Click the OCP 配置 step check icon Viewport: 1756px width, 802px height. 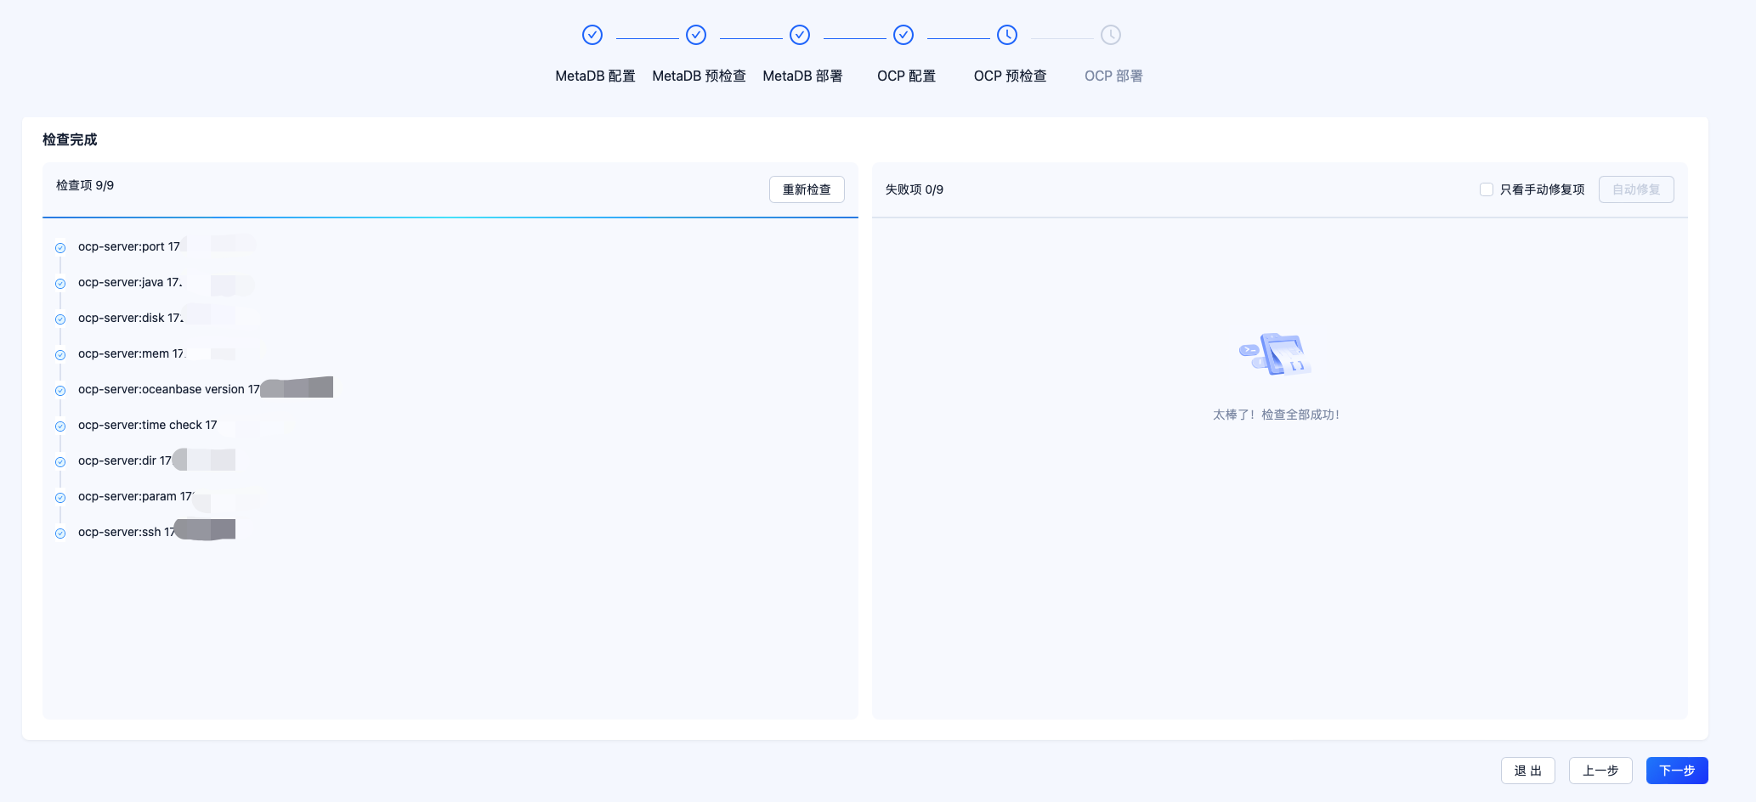point(903,35)
